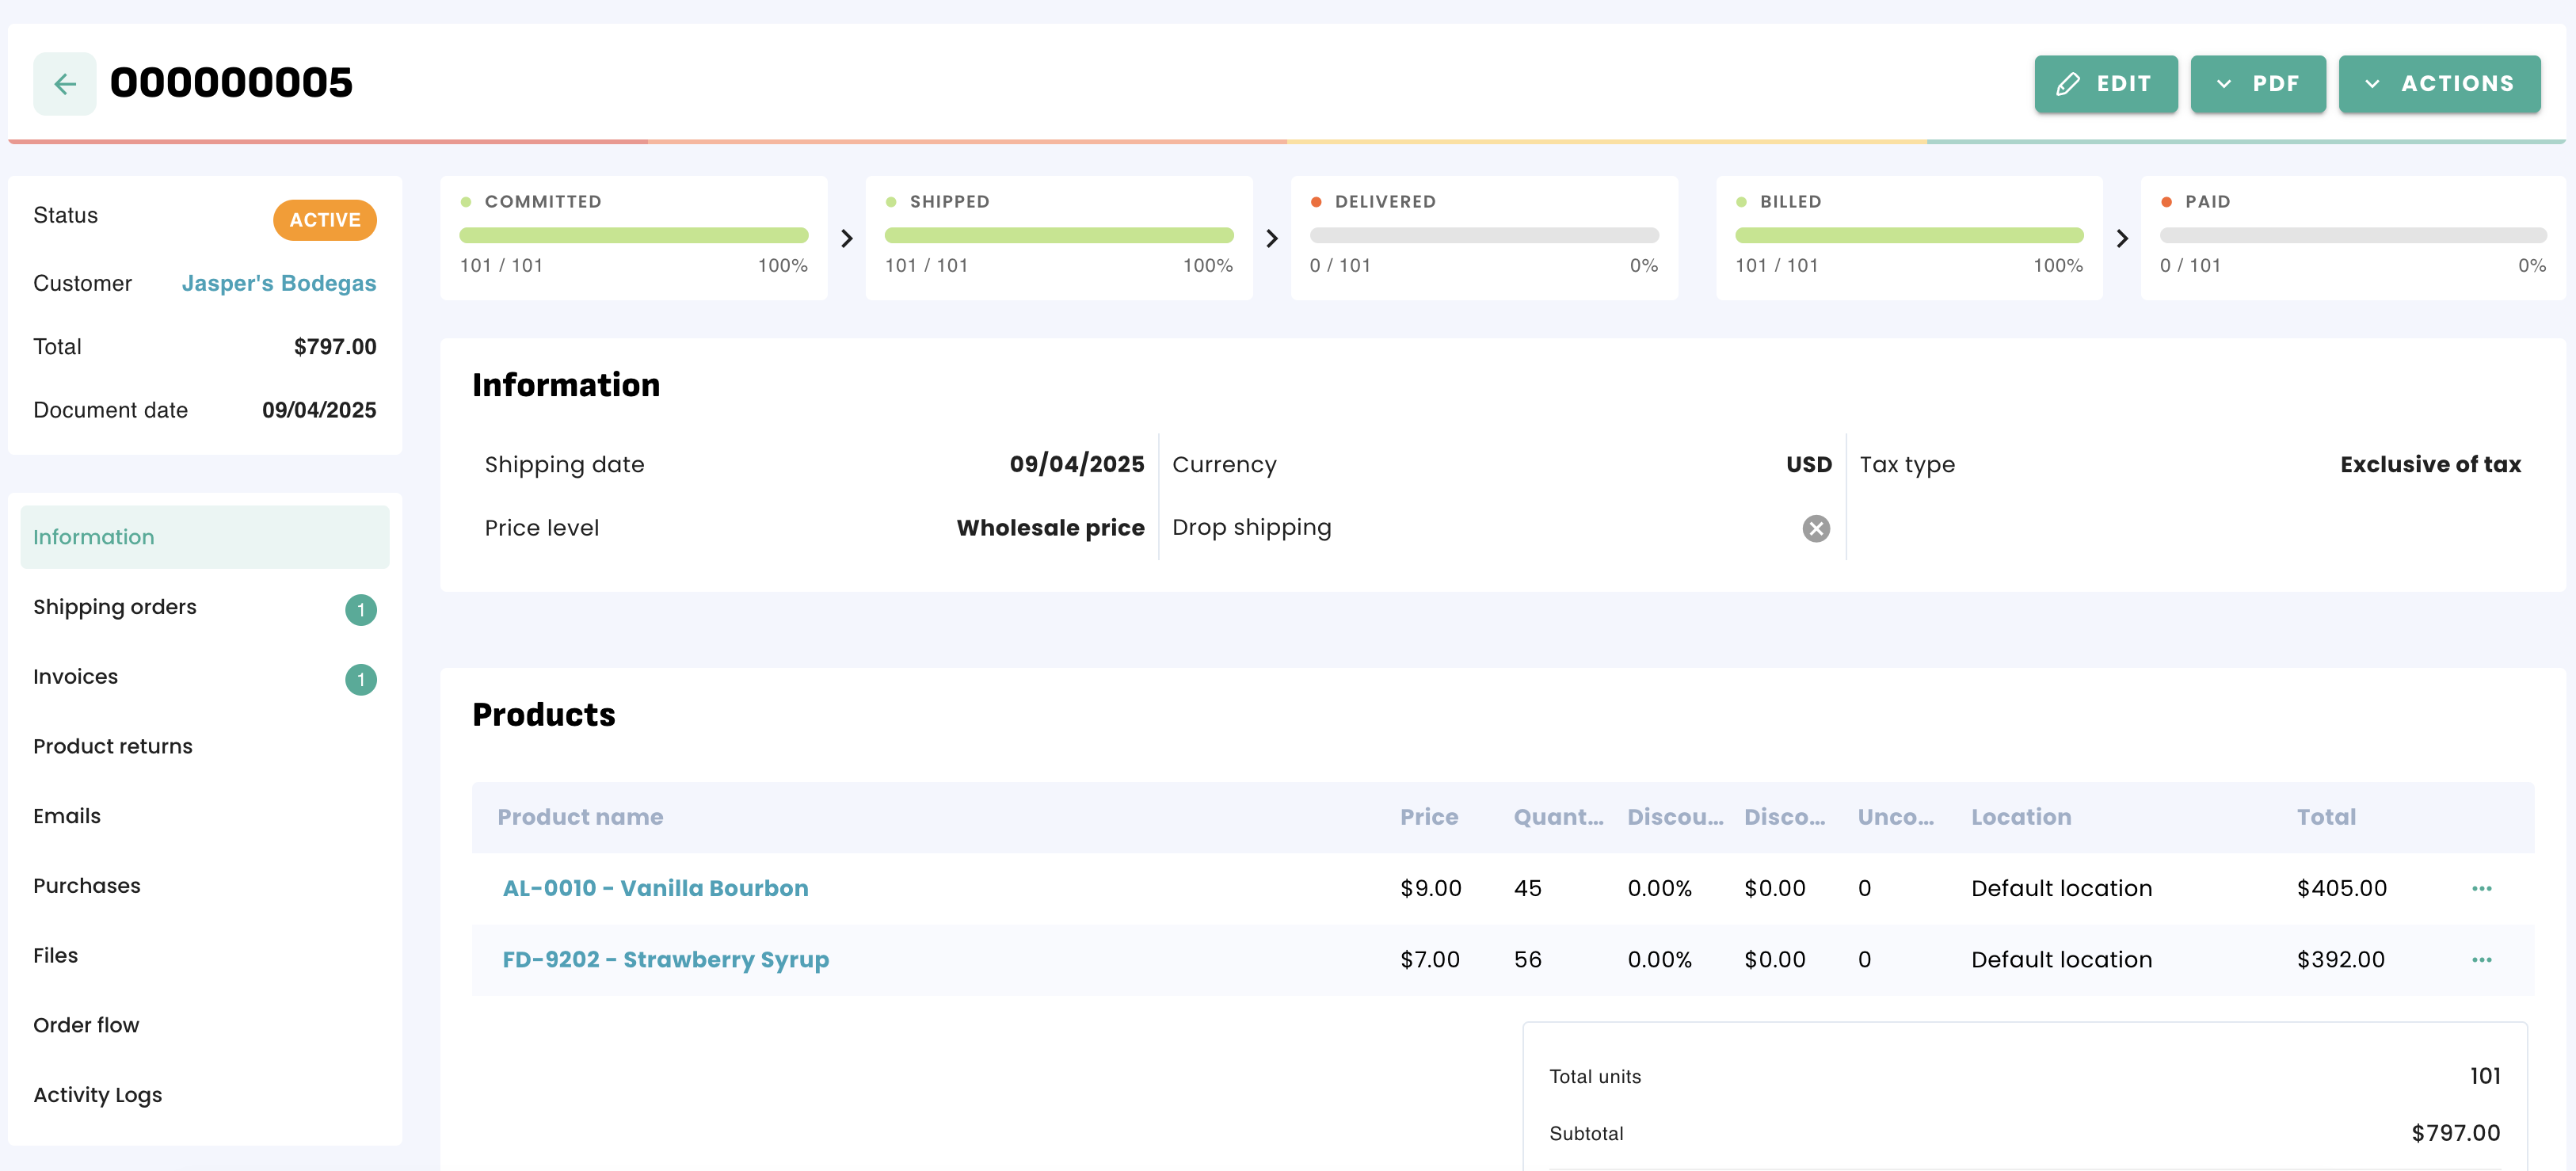Open the three-dot menu for Strawberry Syrup
The image size is (2576, 1171).
coord(2481,959)
